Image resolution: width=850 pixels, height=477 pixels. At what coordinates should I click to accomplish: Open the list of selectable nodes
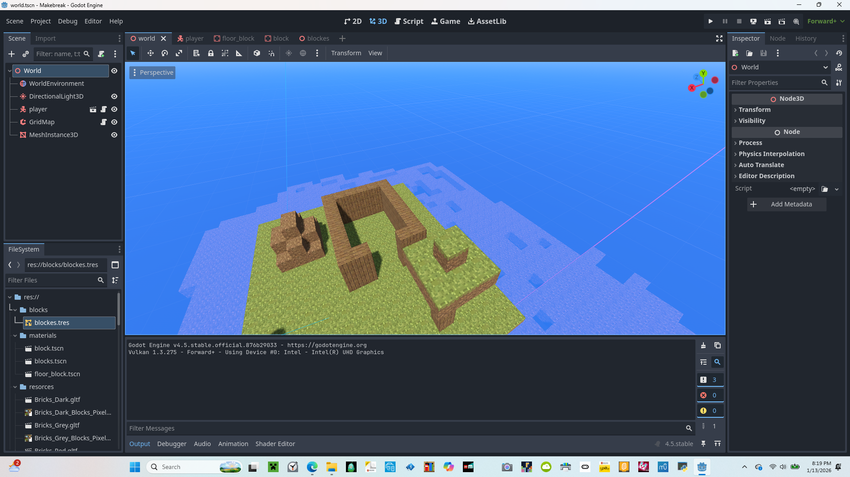point(197,53)
